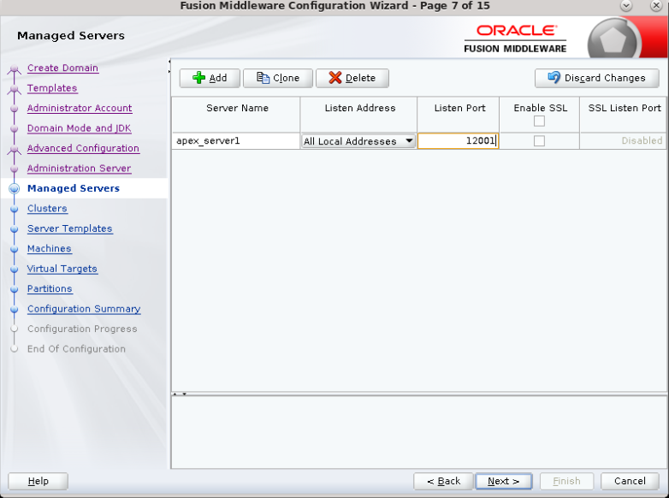669x498 pixels.
Task: Open the All Local Addresses dropdown
Action: coord(358,141)
